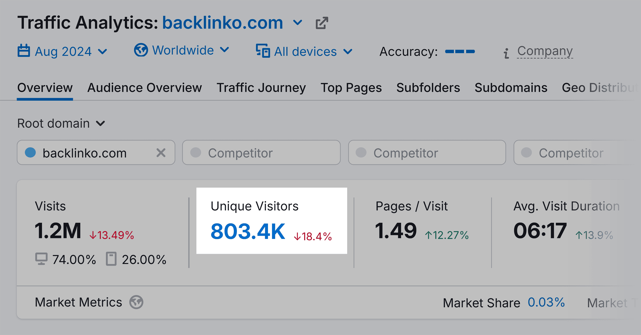641x335 pixels.
Task: Click the Pages / Visit 1.49 value
Action: 396,231
